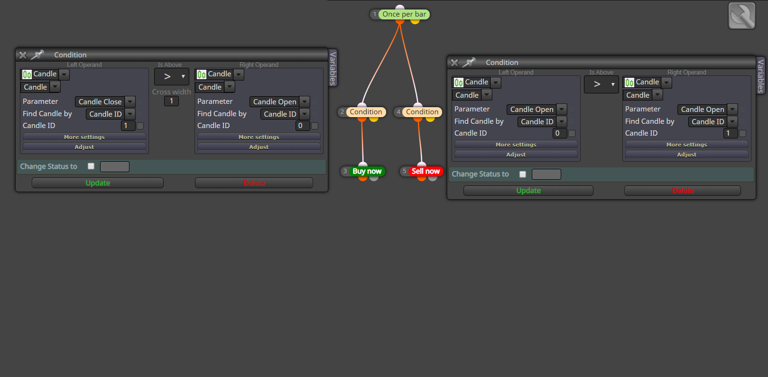Viewport: 768px width, 377px height.
Task: Click yellow output dot under Condition 4
Action: point(430,119)
